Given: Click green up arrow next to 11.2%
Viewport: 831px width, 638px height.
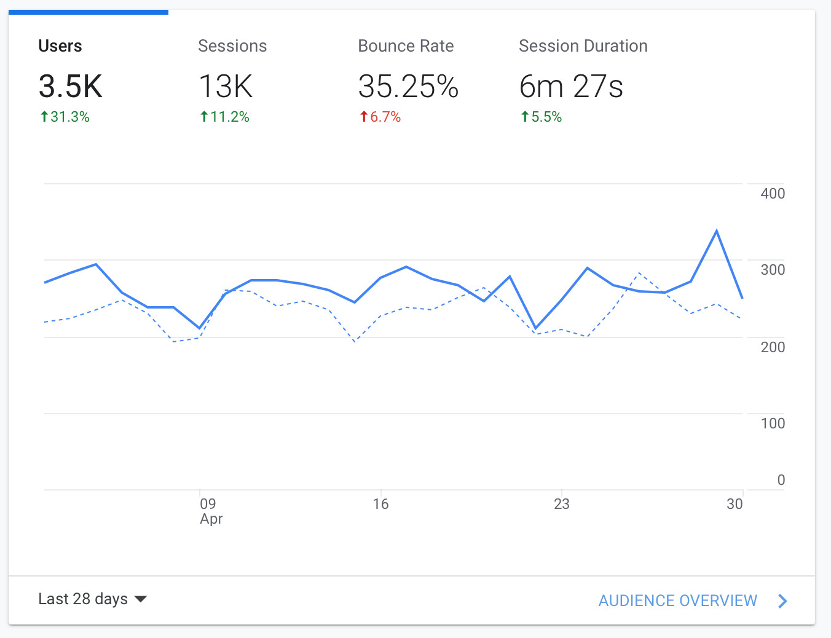Looking at the screenshot, I should [x=204, y=117].
